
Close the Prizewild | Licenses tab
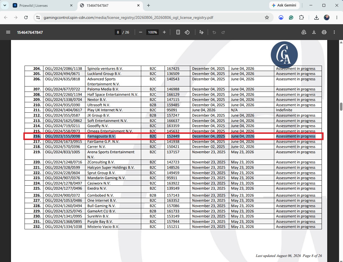pyautogui.click(x=71, y=5)
